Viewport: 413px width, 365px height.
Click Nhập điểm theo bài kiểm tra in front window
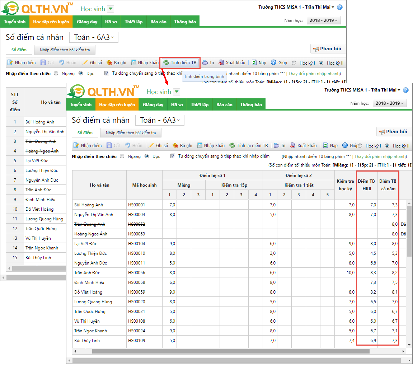pos(131,133)
